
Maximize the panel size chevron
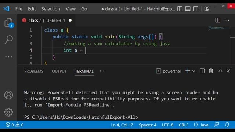point(220,71)
